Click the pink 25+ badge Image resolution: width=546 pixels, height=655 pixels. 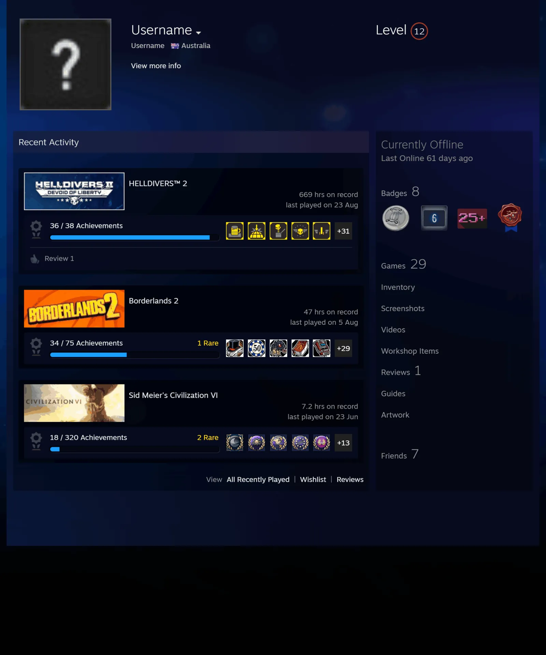472,218
